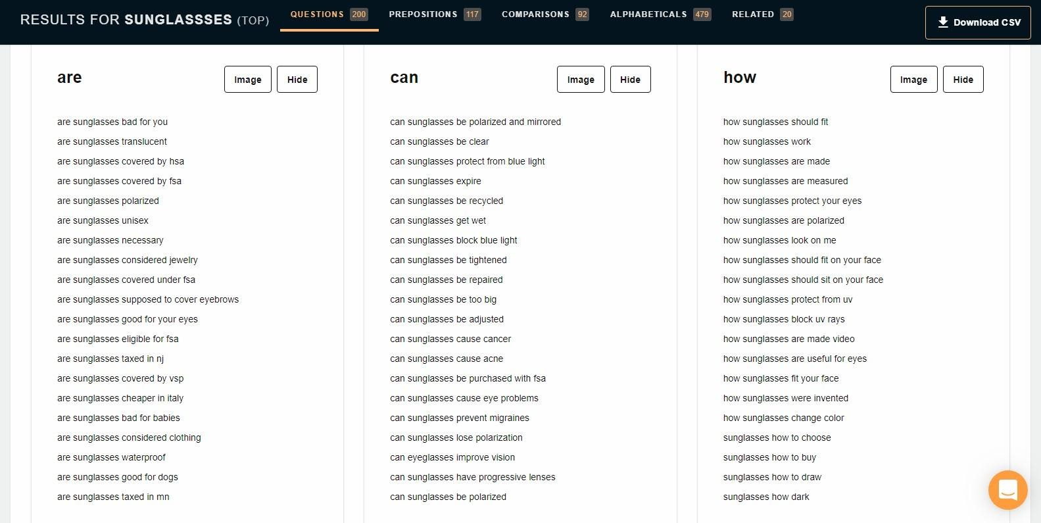Switch to the Prepositions tab
The image size is (1041, 523).
[x=434, y=14]
